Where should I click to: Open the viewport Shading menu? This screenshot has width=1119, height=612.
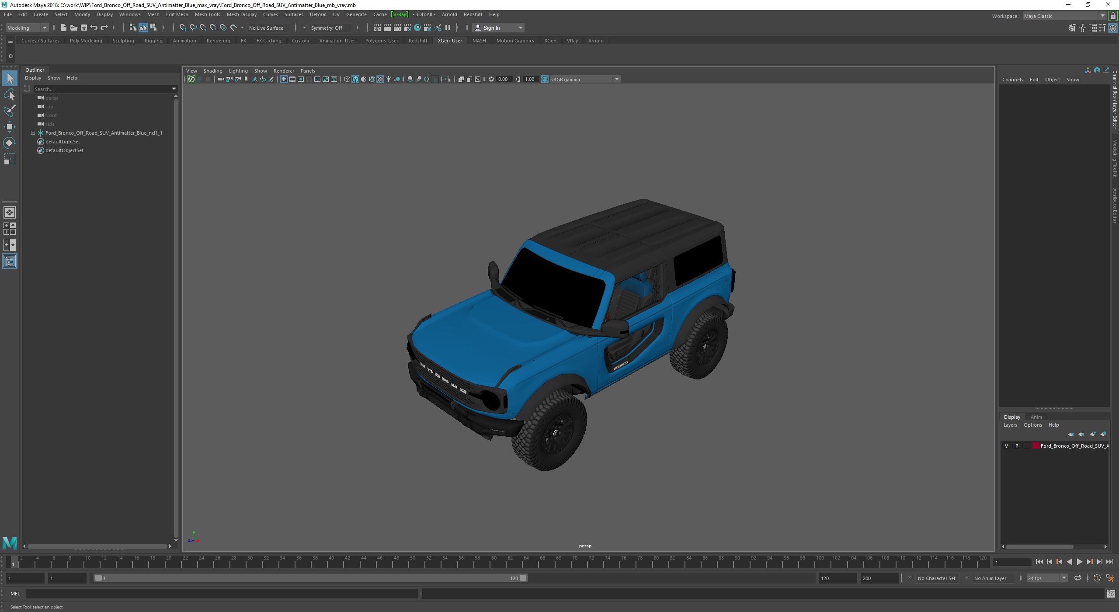coord(213,71)
